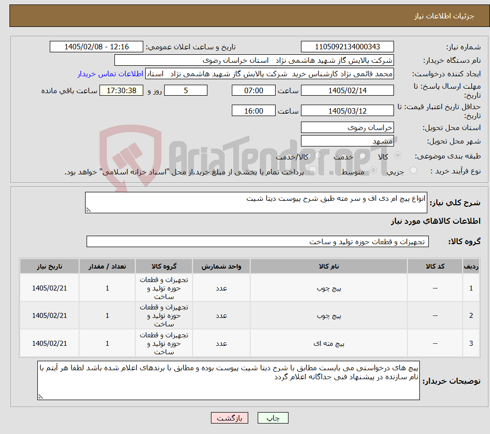This screenshot has width=490, height=434.
Task: Click the need date 1405/02/21 in row 3
Action: coord(49,343)
